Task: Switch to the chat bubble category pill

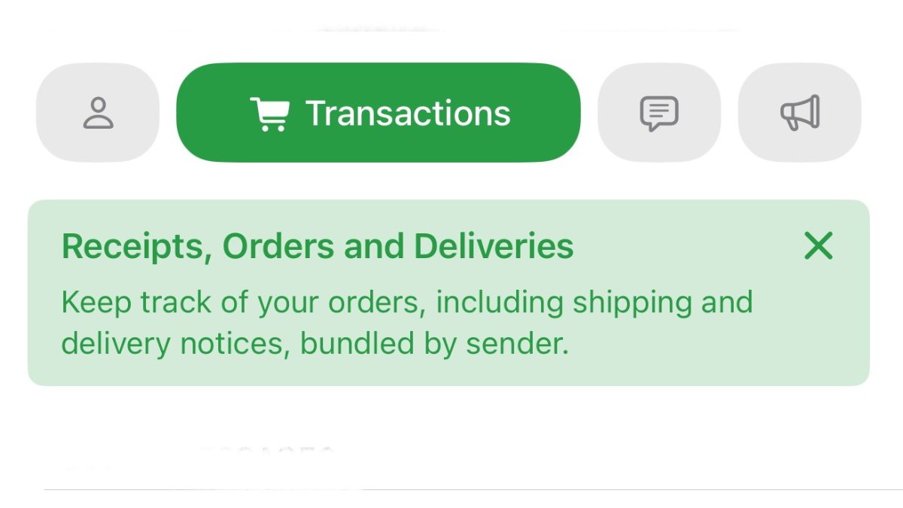Action: coord(659,112)
